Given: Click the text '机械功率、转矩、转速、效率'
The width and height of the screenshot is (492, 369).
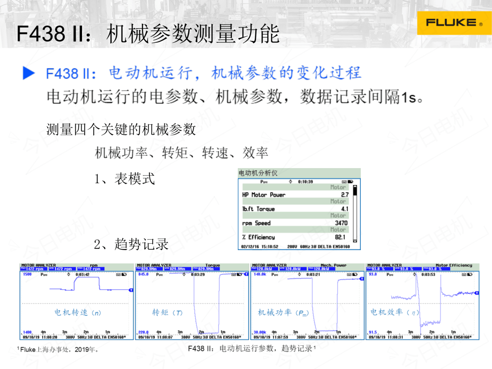Looking at the screenshot, I should click(182, 153).
